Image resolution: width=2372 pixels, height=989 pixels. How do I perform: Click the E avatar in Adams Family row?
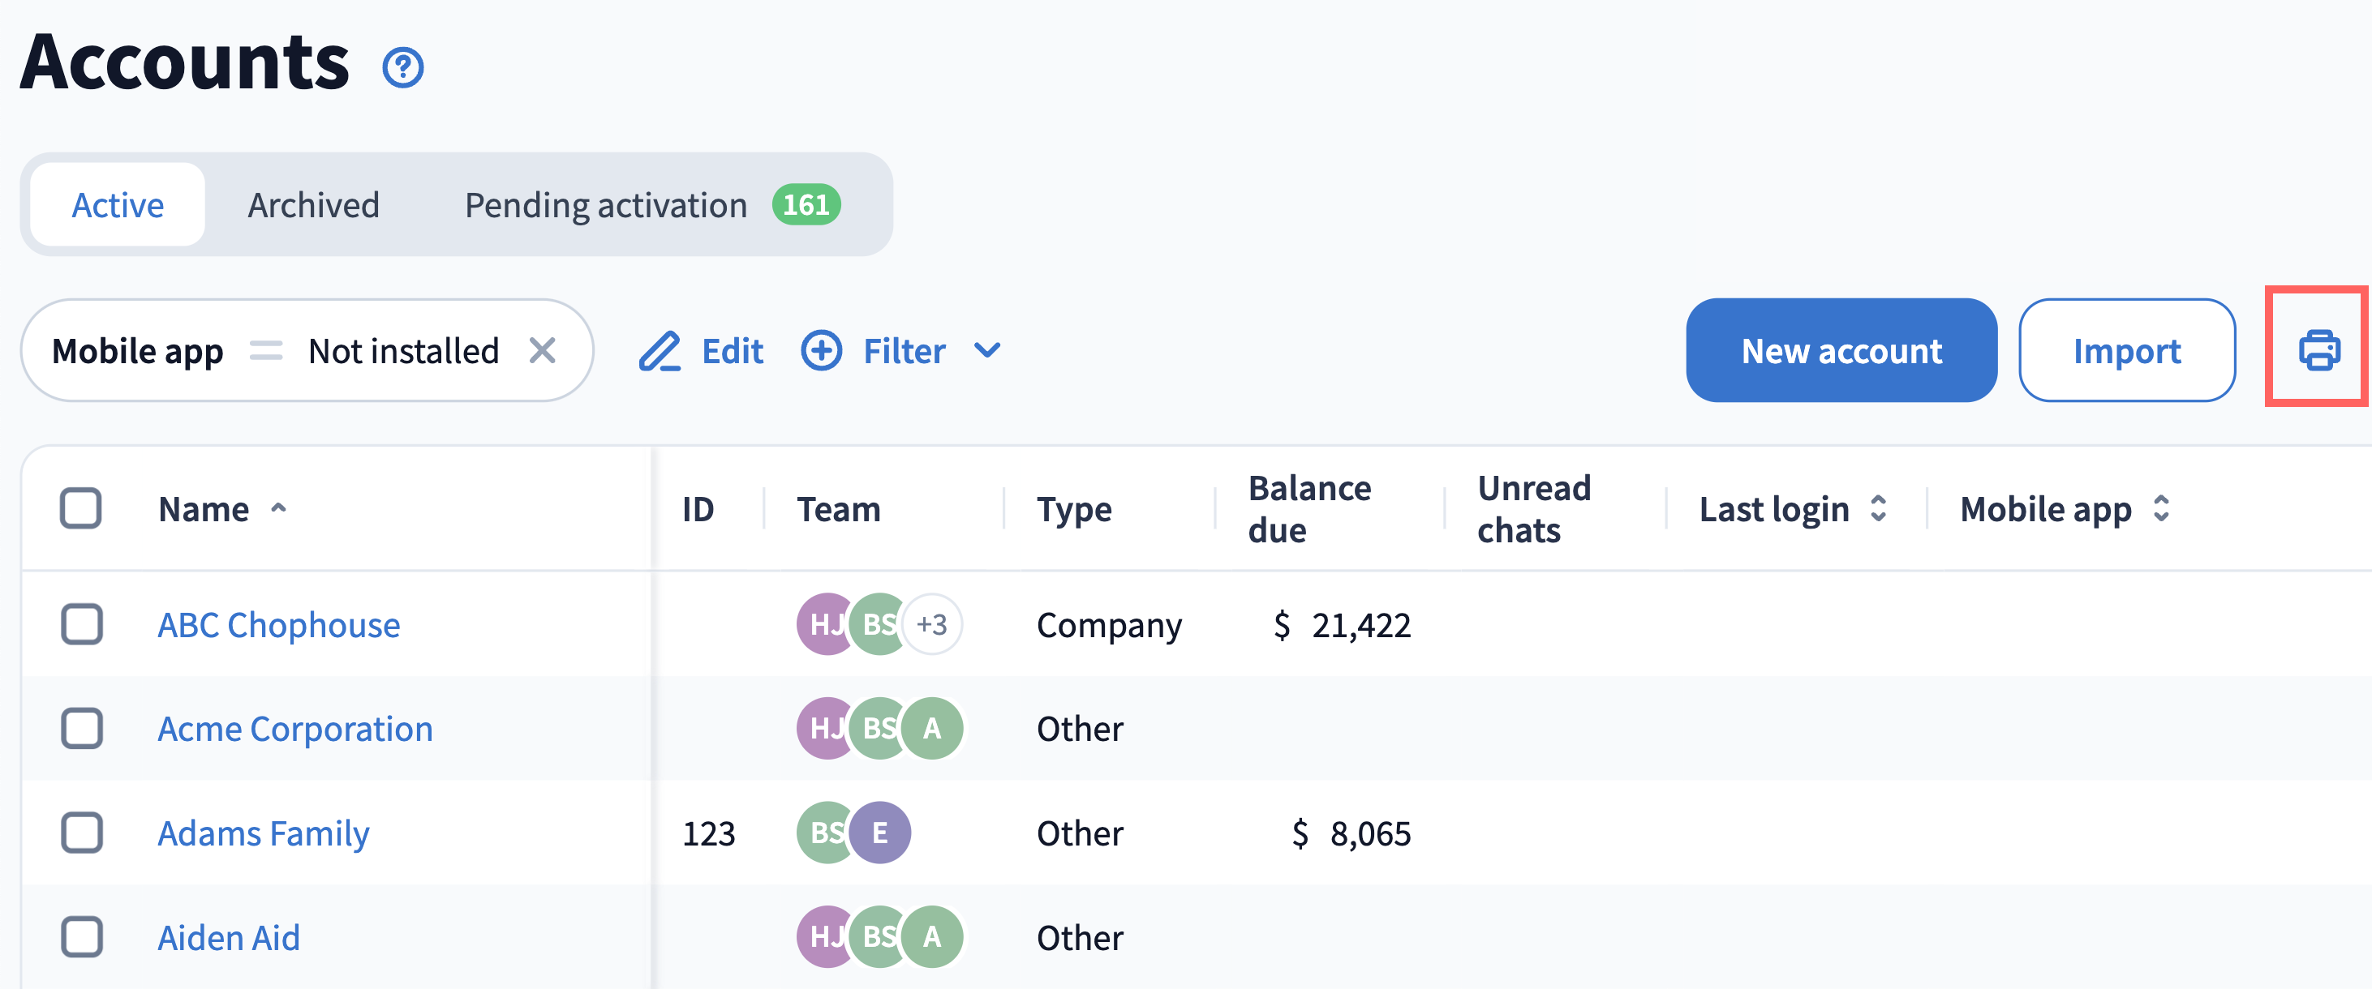pos(880,833)
